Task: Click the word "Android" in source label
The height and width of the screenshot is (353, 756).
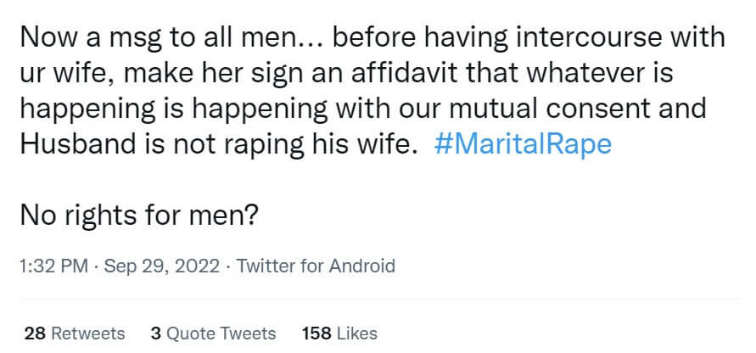Action: [361, 266]
